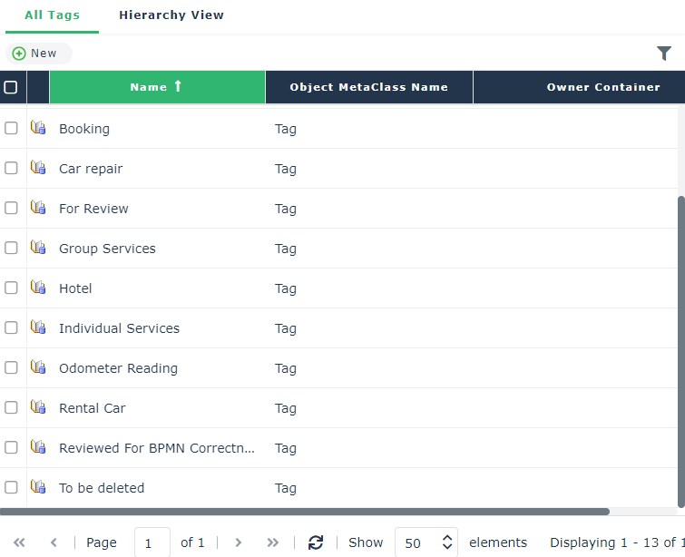Open the filter funnel icon
The height and width of the screenshot is (557, 685).
click(x=664, y=54)
